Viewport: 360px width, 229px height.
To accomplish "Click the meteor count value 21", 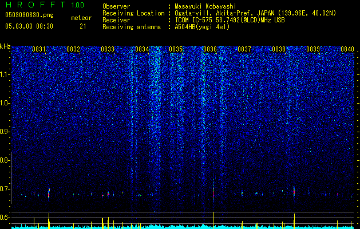I will [x=83, y=26].
